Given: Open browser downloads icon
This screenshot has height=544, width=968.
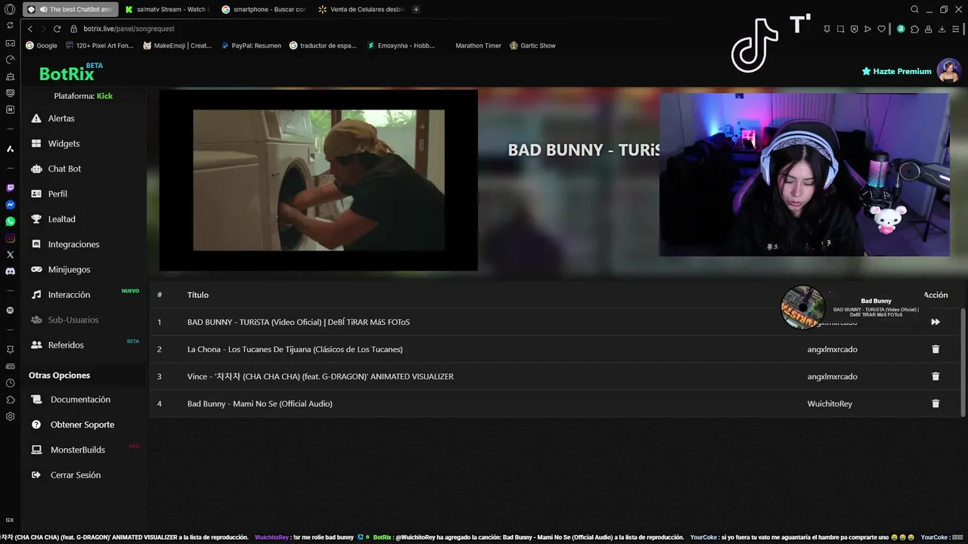Looking at the screenshot, I should [x=942, y=29].
